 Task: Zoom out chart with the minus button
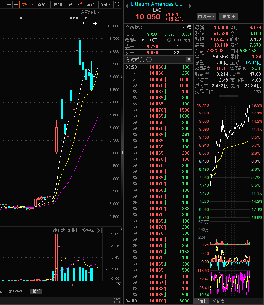click(16, 5)
